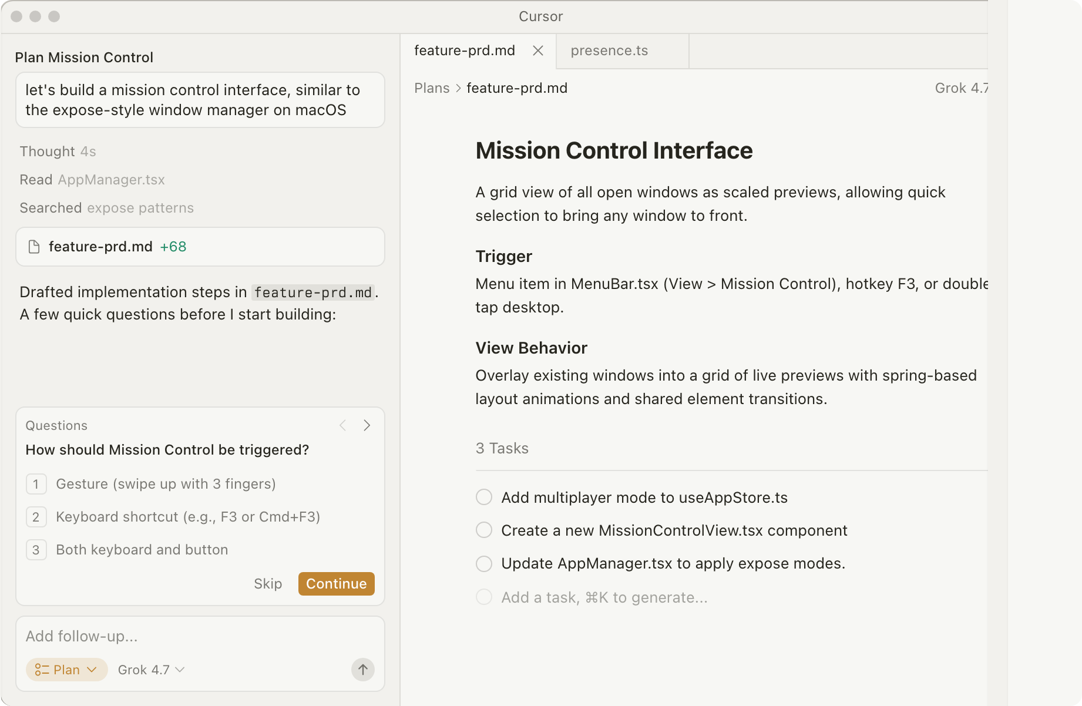Check task Create a new MissionControlView.tsx component

point(484,530)
